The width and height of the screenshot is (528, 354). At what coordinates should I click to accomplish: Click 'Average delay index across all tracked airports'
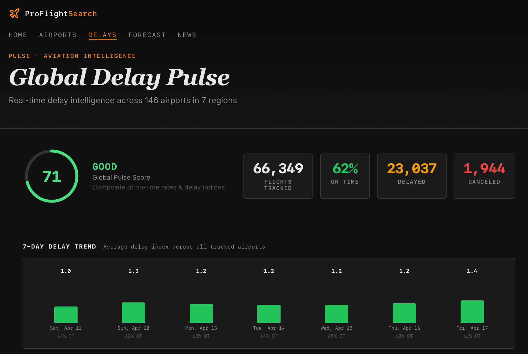[x=184, y=247]
